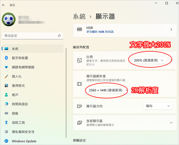This screenshot has height=145, width=179.
Task: Open the 橫向 orientation dropdown
Action: click(158, 106)
